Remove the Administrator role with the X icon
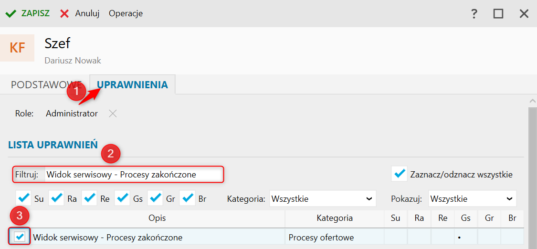Image resolution: width=537 pixels, height=249 pixels. coord(112,114)
